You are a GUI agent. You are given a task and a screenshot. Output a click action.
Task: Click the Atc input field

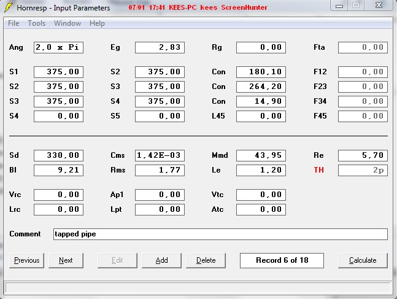[261, 209]
